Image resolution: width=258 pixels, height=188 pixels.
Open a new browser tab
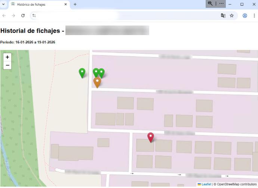75,4
